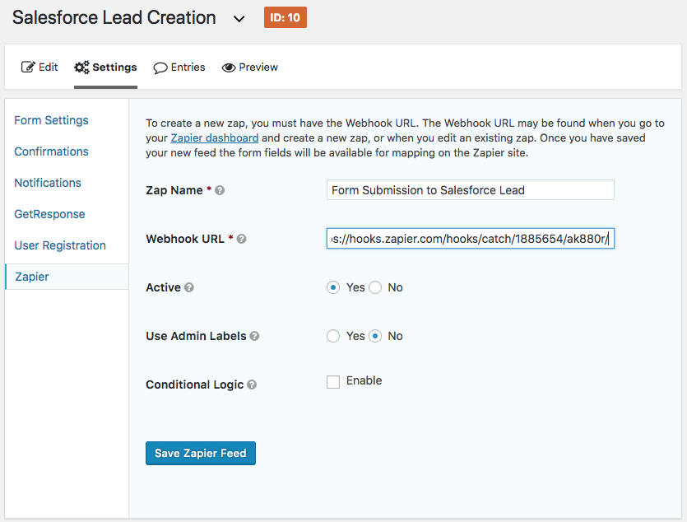The height and width of the screenshot is (522, 687).
Task: Select Yes for Use Admin Labels
Action: [x=333, y=336]
